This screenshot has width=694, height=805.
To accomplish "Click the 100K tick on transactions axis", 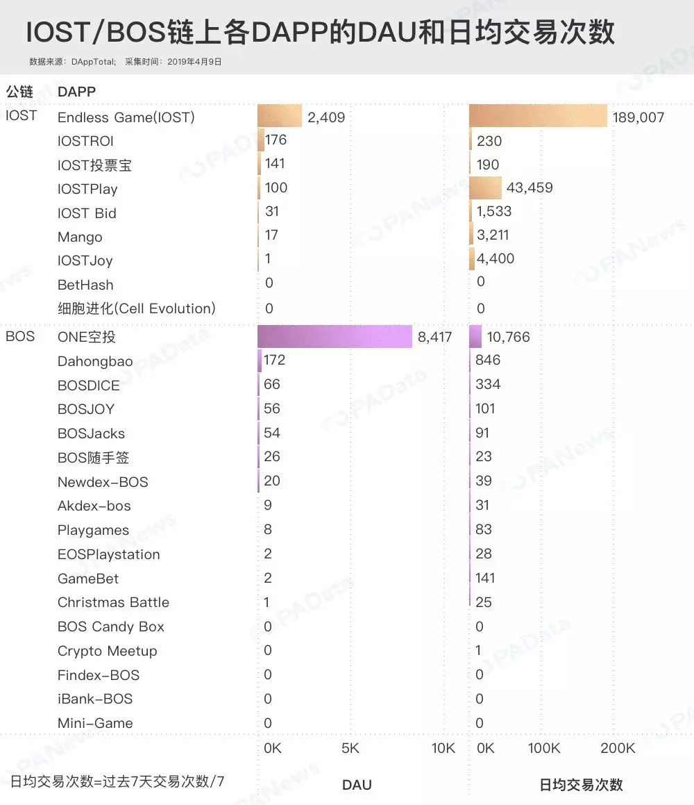I will coord(544,748).
